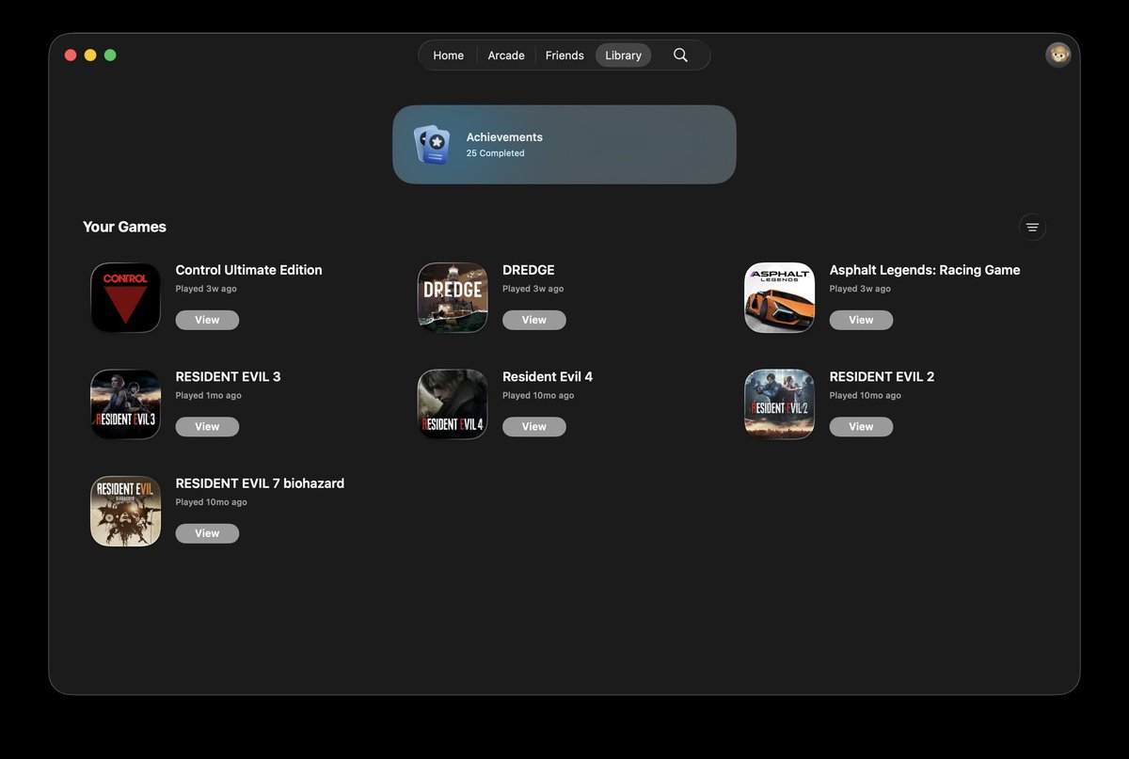Close the window with the red button
The image size is (1129, 759).
click(71, 55)
